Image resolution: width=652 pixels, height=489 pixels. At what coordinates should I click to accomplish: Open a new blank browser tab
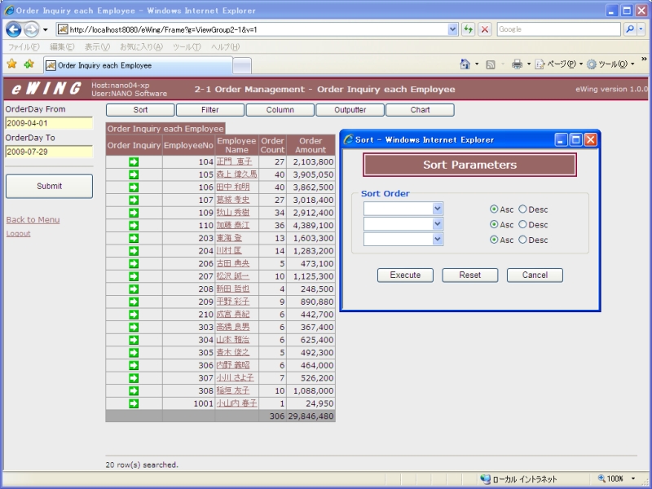(242, 66)
